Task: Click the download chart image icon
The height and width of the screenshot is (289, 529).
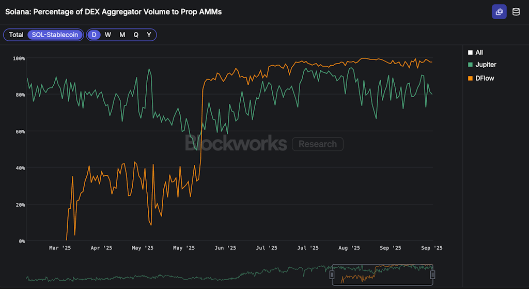Action: (x=499, y=12)
